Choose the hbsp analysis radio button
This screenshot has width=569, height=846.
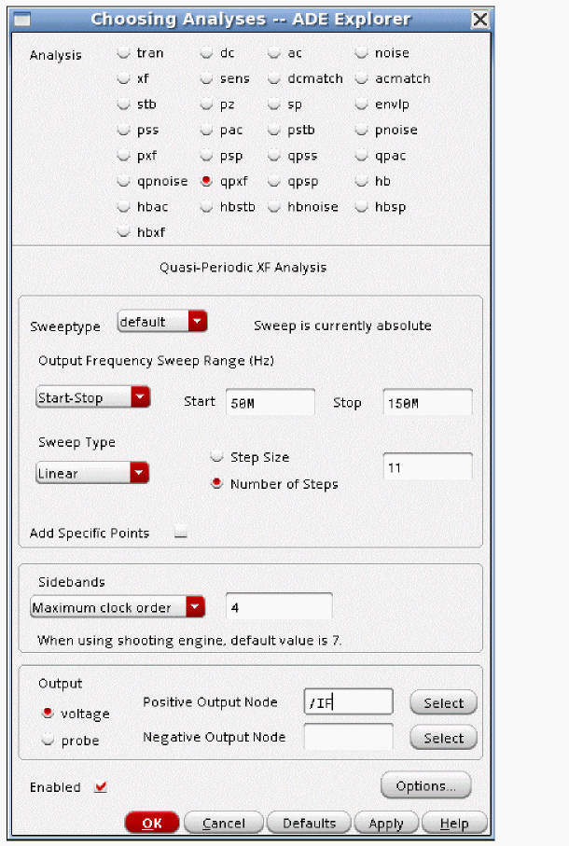(361, 207)
